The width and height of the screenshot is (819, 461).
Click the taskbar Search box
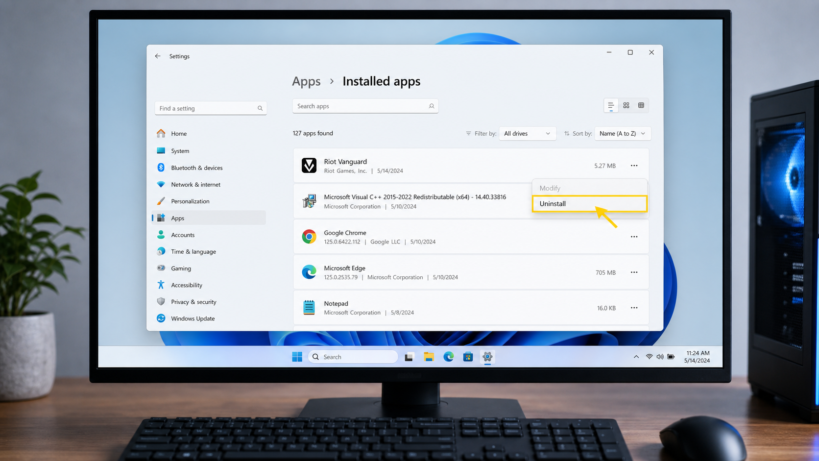353,357
